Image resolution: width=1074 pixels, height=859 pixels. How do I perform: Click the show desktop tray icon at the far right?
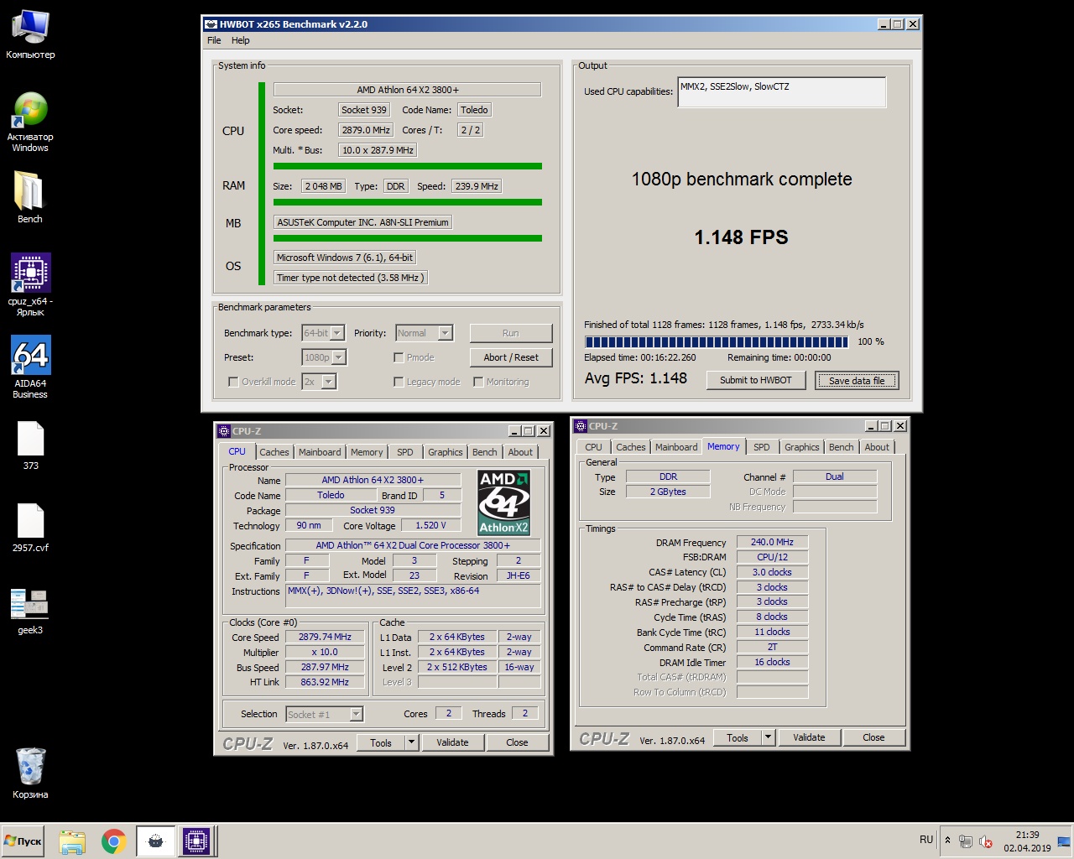pos(1065,841)
